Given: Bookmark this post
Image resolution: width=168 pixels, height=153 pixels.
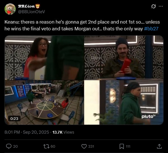Looking at the screenshot, I should tap(122, 146).
